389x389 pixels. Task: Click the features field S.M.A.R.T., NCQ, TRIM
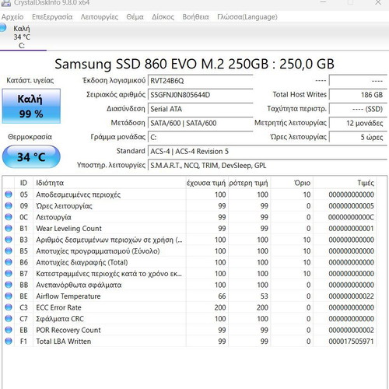[x=268, y=165]
